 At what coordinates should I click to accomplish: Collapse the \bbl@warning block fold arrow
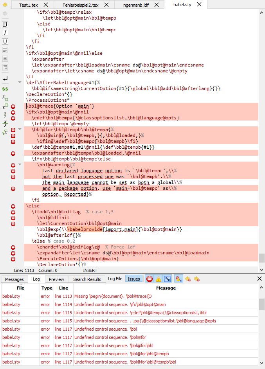point(20,165)
